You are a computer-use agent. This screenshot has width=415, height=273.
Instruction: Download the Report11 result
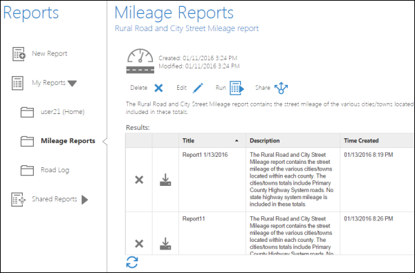tap(165, 244)
